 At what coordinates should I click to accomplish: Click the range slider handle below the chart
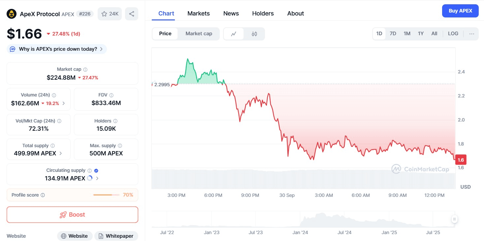[x=454, y=219]
